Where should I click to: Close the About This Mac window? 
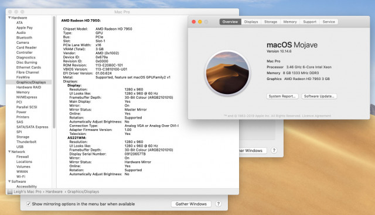(x=194, y=22)
